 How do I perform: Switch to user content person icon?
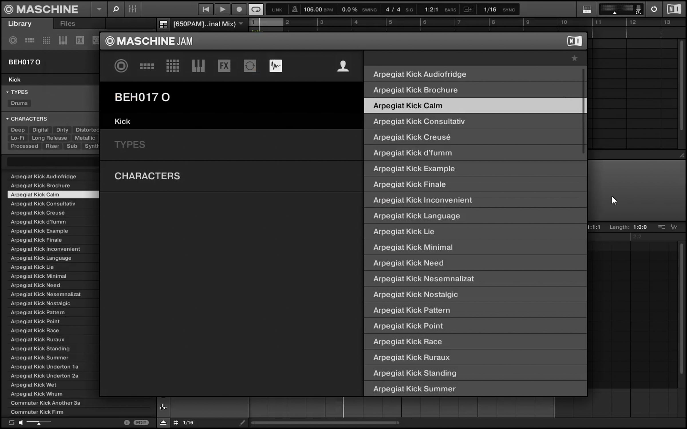(343, 66)
